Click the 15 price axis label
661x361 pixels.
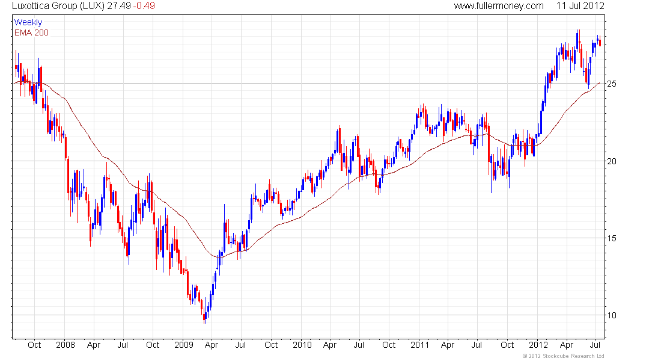click(x=612, y=238)
